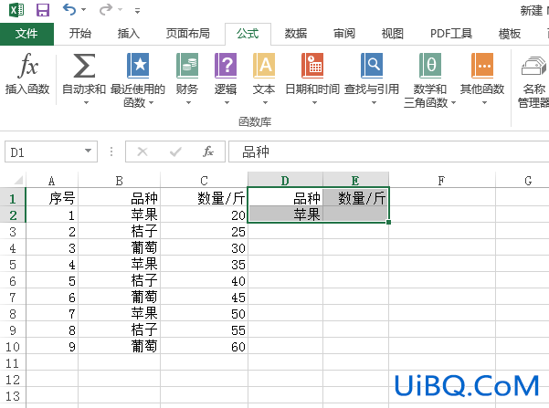Confirm entry with the checkmark button

[x=175, y=152]
